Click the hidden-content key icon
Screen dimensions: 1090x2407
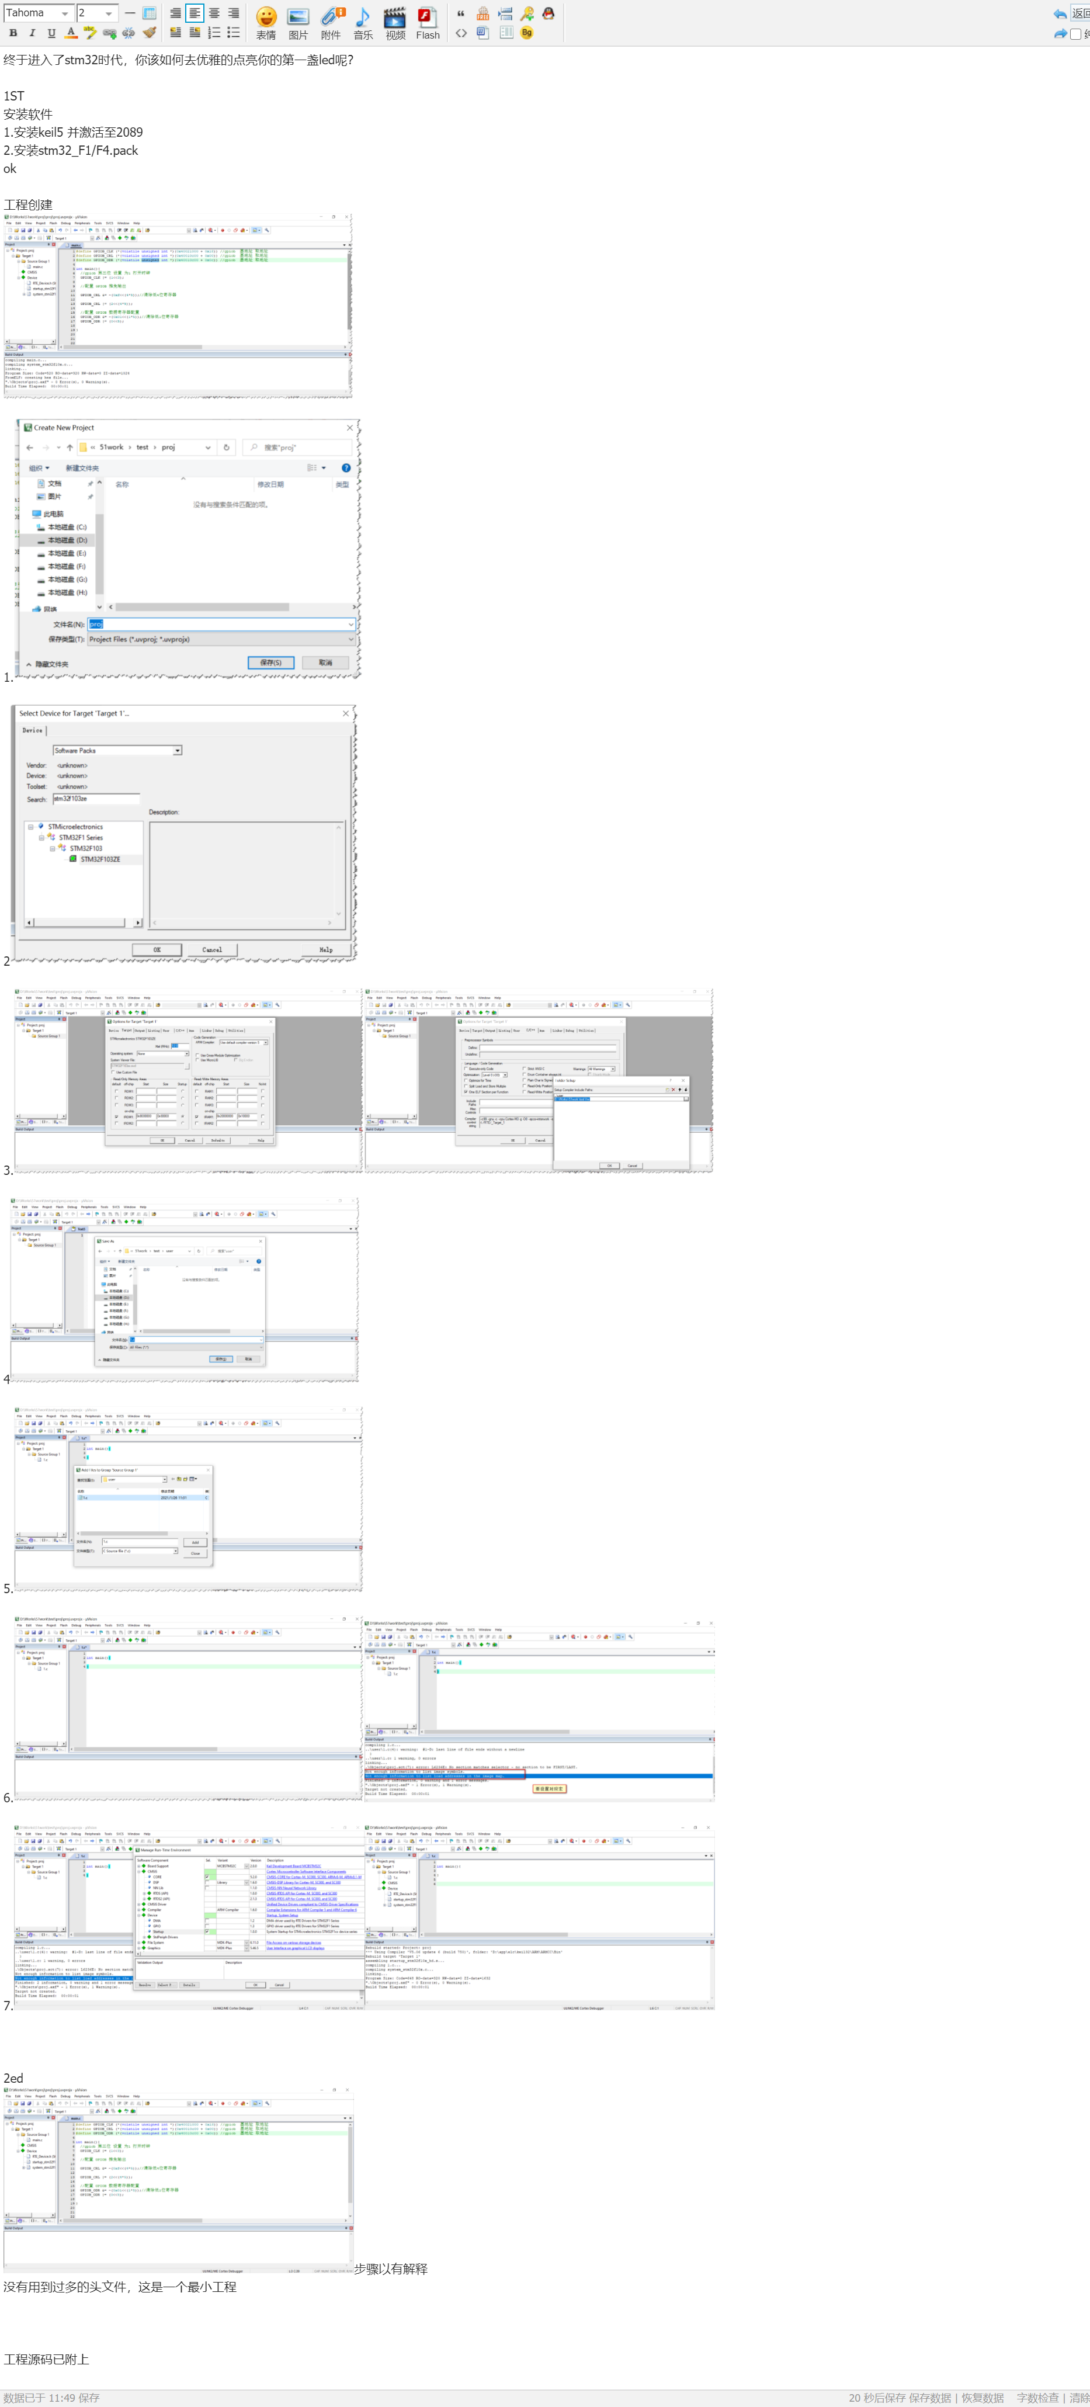coord(527,13)
